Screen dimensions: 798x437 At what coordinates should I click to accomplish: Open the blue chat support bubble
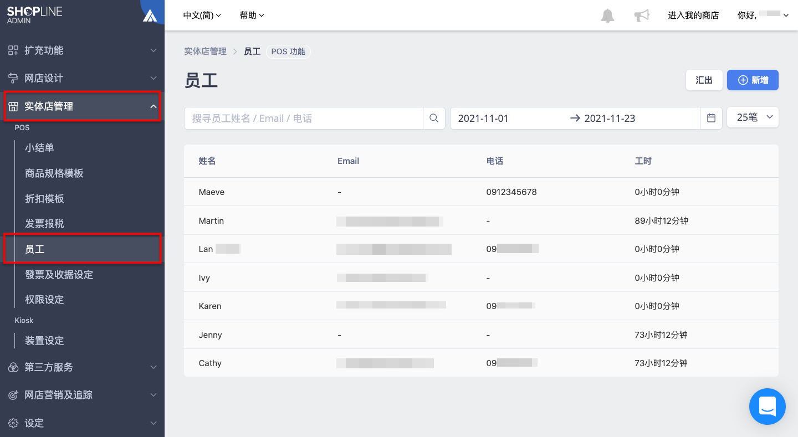tap(768, 407)
